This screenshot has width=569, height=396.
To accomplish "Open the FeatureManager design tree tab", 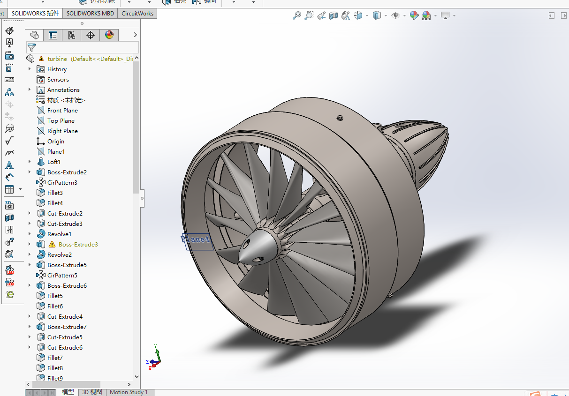I will 34,35.
